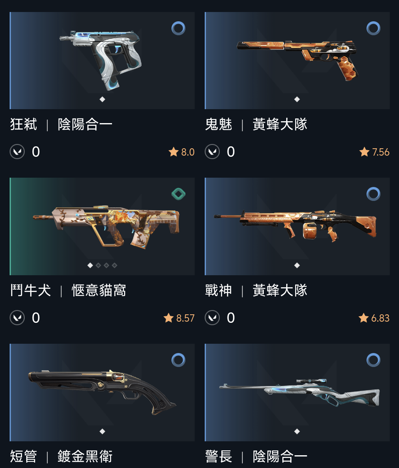Open the 鬼魅 黃蜂大隊 pistol thumbnail
This screenshot has height=468, width=399.
297,60
